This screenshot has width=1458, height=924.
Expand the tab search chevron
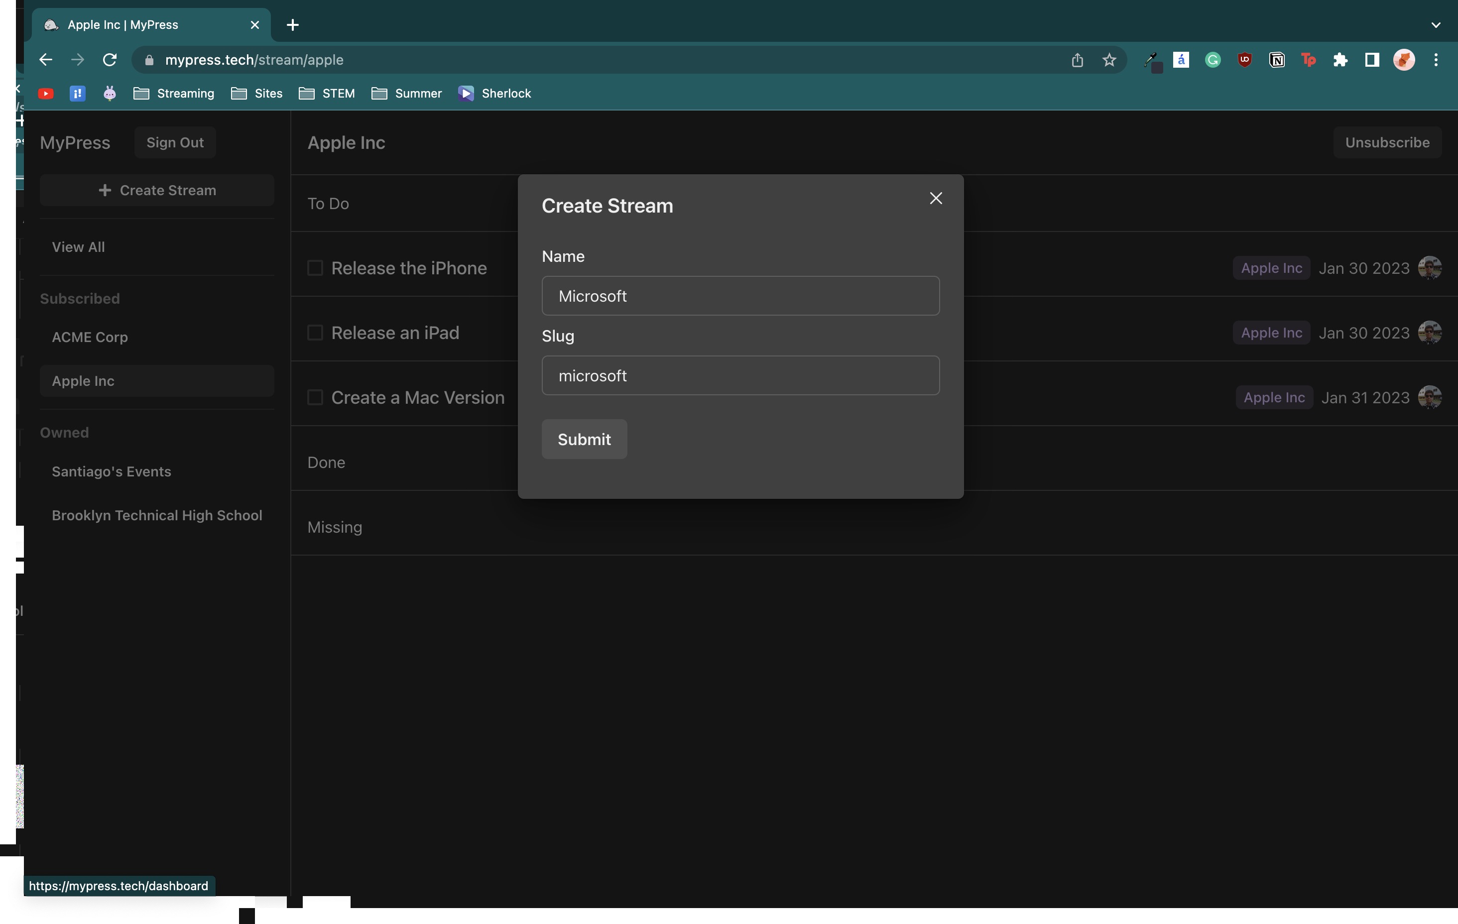[x=1436, y=25]
